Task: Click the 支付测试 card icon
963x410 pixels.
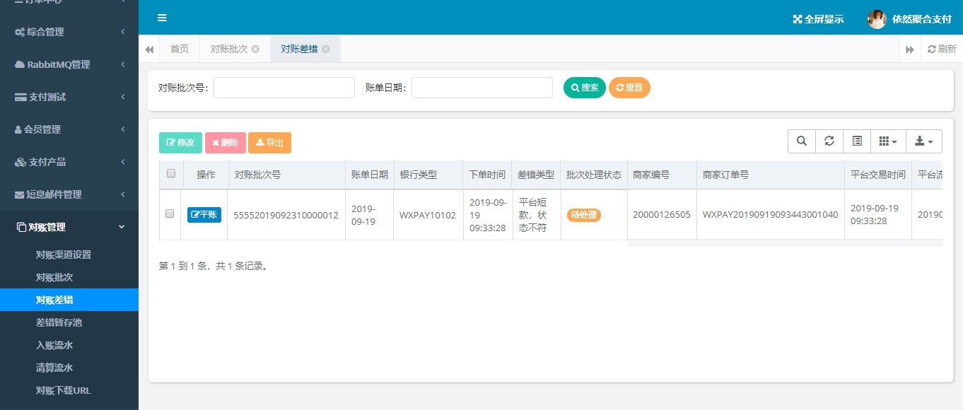Action: (x=21, y=97)
